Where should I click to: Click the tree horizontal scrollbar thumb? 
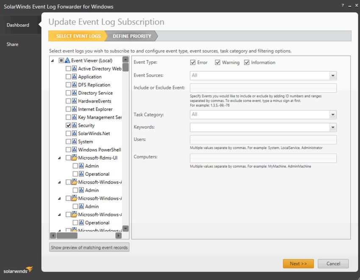click(x=67, y=235)
